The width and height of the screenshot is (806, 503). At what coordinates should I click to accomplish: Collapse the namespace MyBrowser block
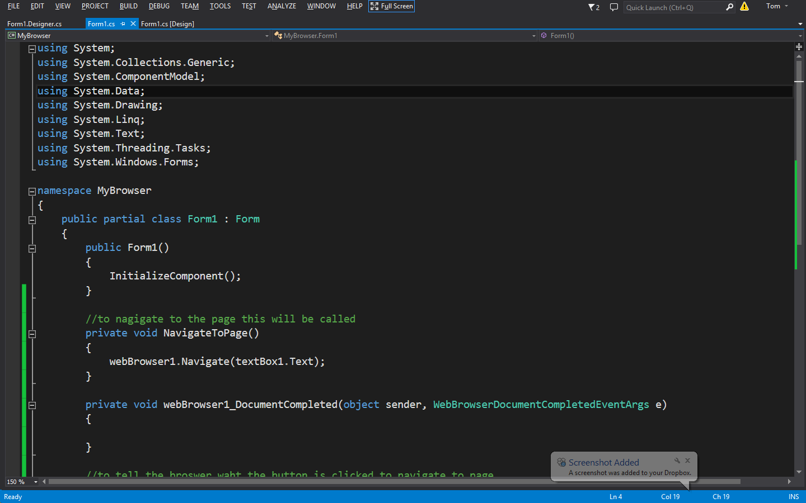[x=32, y=191]
